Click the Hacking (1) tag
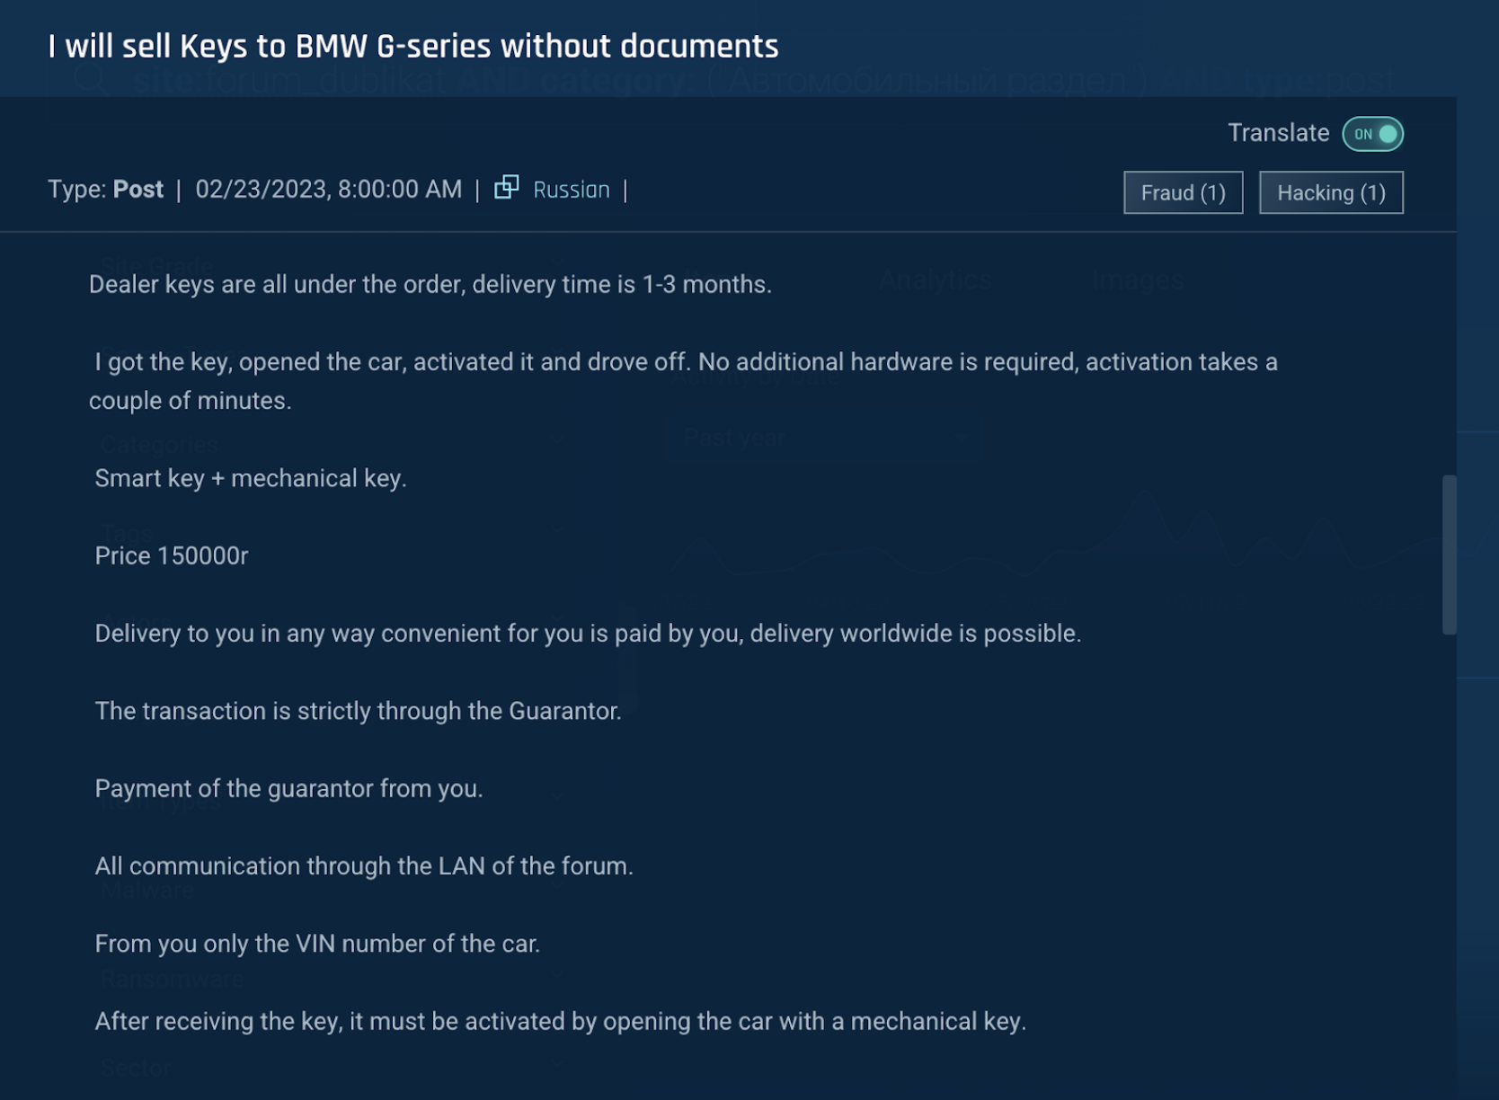This screenshot has width=1499, height=1100. pos(1330,192)
